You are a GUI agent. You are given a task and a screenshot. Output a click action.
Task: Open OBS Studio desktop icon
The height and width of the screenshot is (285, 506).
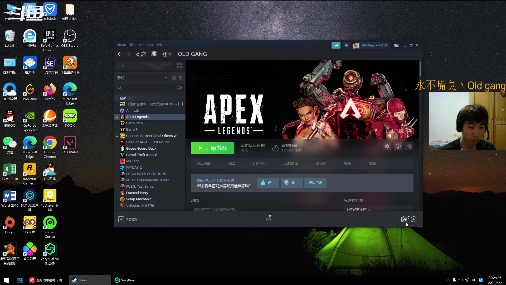coord(70,38)
